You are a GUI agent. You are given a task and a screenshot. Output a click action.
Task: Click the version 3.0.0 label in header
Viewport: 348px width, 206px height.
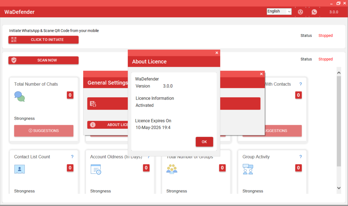click(x=334, y=12)
